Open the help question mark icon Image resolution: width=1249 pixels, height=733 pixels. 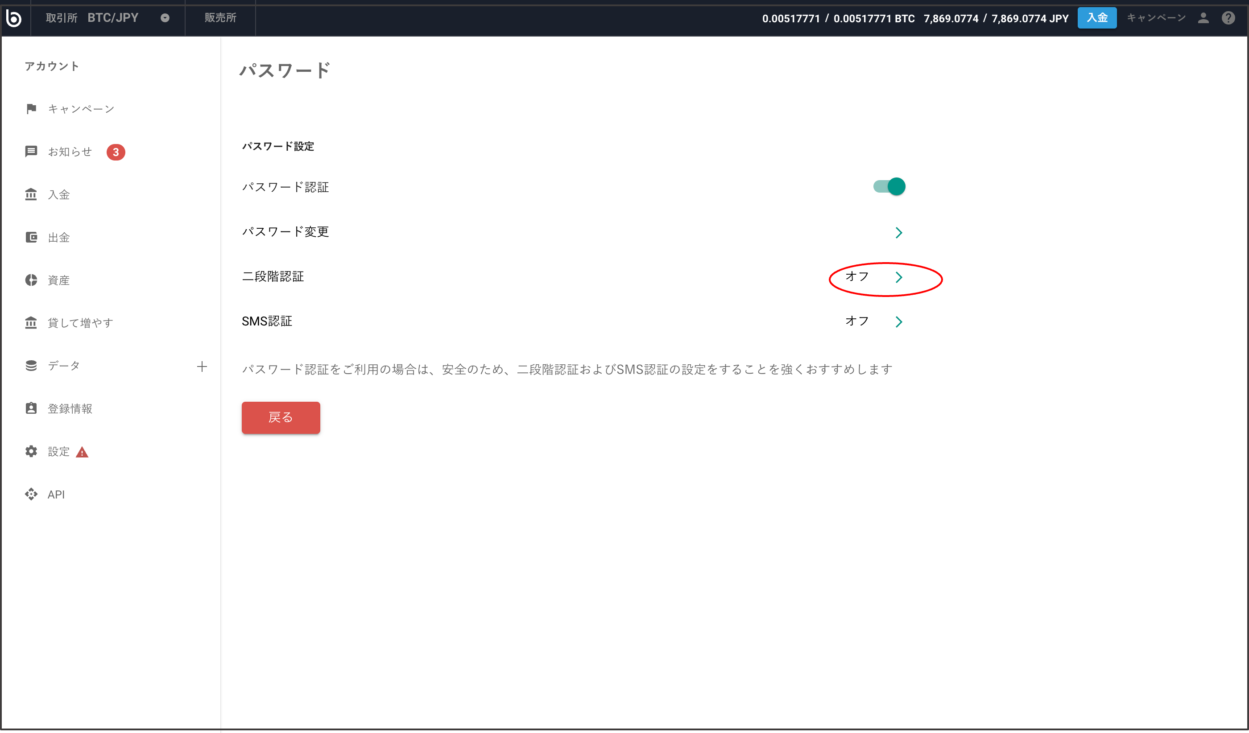(1228, 18)
